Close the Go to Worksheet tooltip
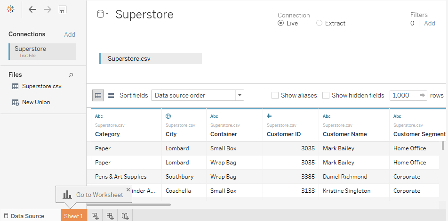The width and height of the screenshot is (448, 221). point(128,189)
